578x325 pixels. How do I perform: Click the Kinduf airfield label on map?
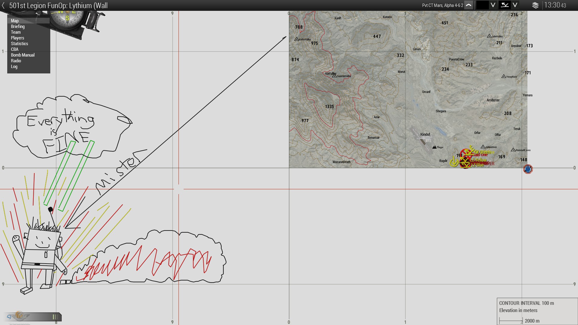[425, 134]
